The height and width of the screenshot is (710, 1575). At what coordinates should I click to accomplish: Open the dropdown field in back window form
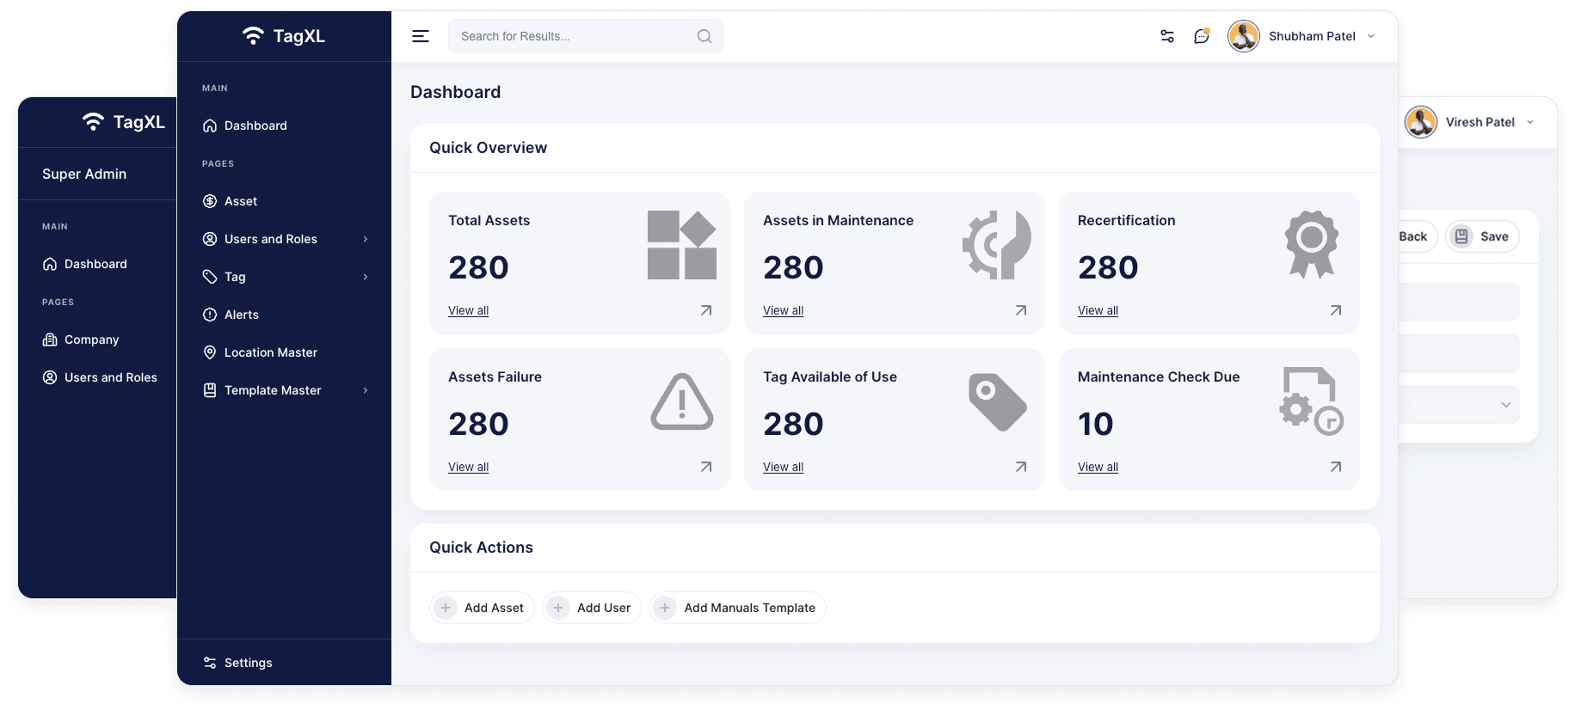coord(1460,405)
